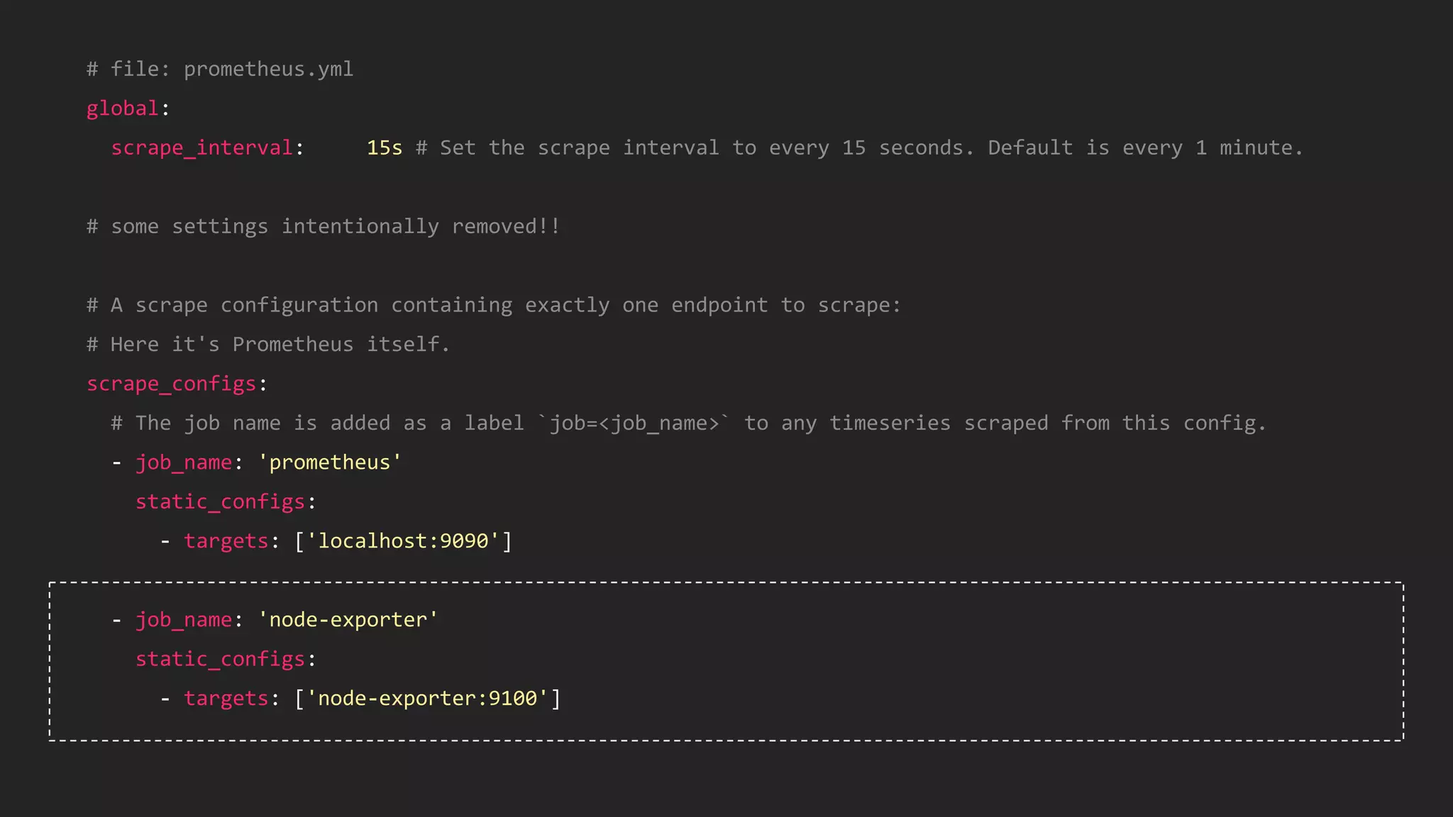Click the first 'job_name' key

[184, 462]
